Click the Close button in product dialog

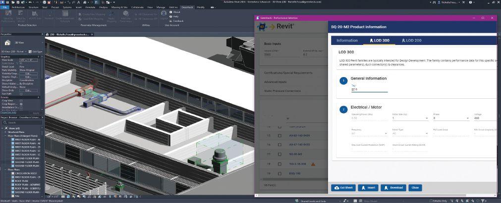[415, 188]
